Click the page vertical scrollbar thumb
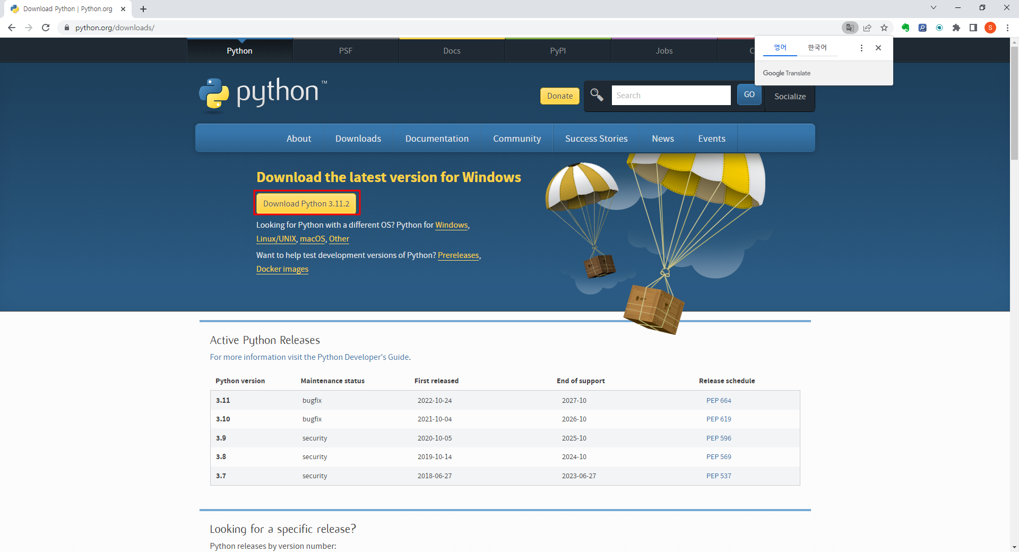Image resolution: width=1019 pixels, height=552 pixels. click(1014, 103)
